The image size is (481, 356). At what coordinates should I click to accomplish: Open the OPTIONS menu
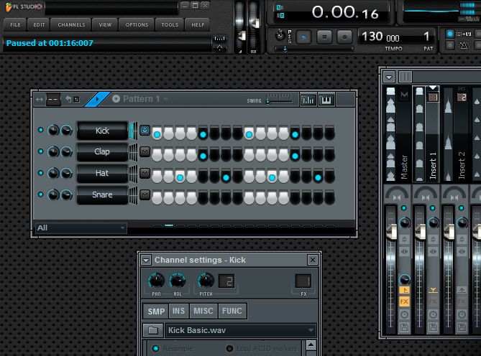(x=137, y=25)
